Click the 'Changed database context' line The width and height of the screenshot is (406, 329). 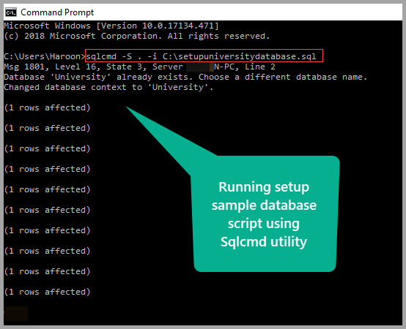click(x=108, y=87)
